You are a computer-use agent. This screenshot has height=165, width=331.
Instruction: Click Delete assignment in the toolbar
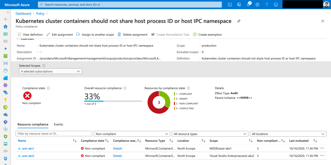coord(133,34)
